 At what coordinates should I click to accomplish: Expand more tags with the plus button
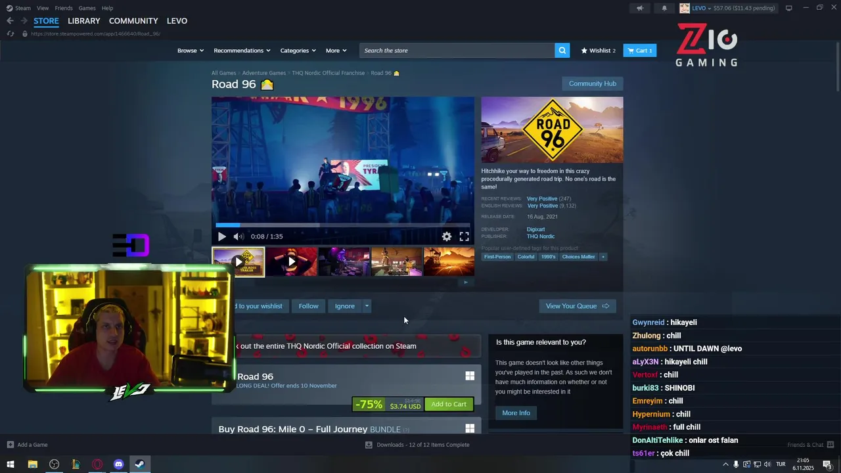[x=602, y=257]
